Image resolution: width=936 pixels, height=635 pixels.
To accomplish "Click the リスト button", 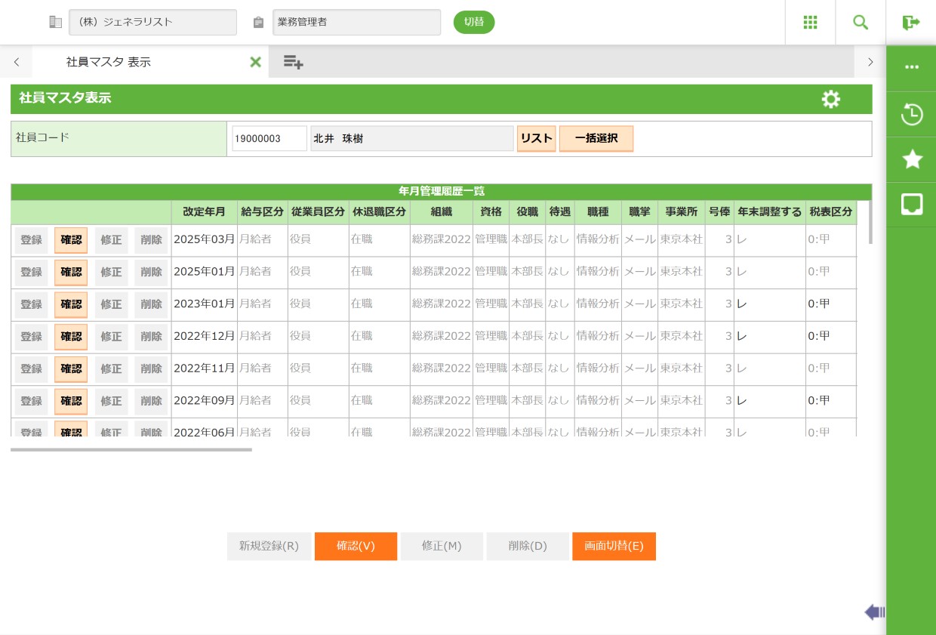I will 536,139.
